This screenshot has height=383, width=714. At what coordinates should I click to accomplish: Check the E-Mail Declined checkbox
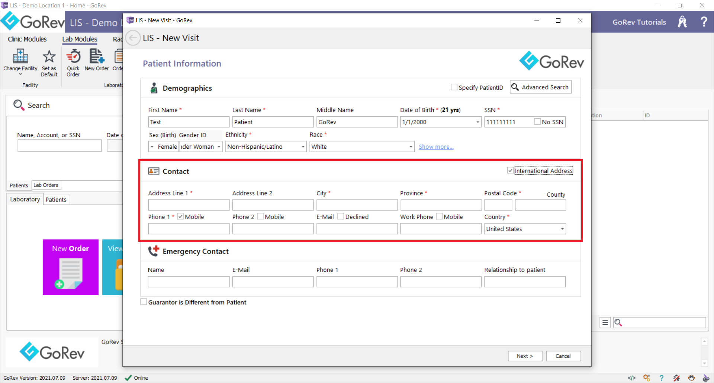click(341, 216)
